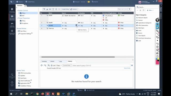
Task: Click rulebase filter funnel icon
Action: point(129,9)
